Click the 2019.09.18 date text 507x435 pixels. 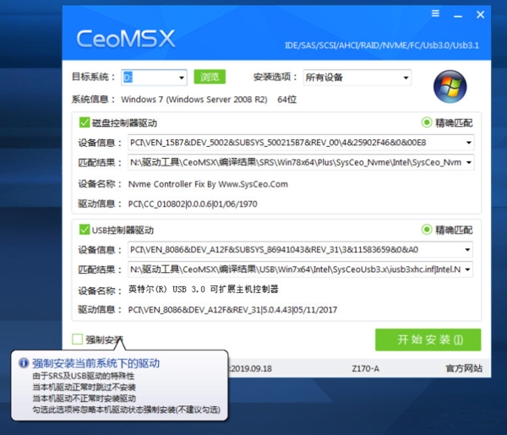pyautogui.click(x=251, y=368)
